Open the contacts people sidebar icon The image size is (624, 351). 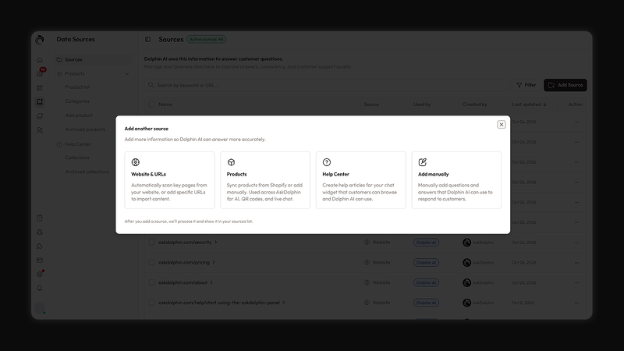point(40,130)
